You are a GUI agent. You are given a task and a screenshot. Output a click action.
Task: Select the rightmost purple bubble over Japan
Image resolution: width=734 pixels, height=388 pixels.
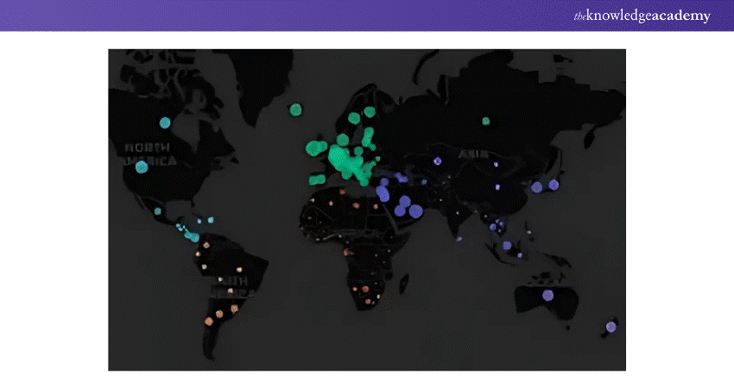click(x=554, y=185)
